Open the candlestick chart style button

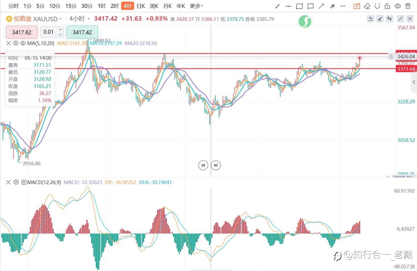pos(389,19)
